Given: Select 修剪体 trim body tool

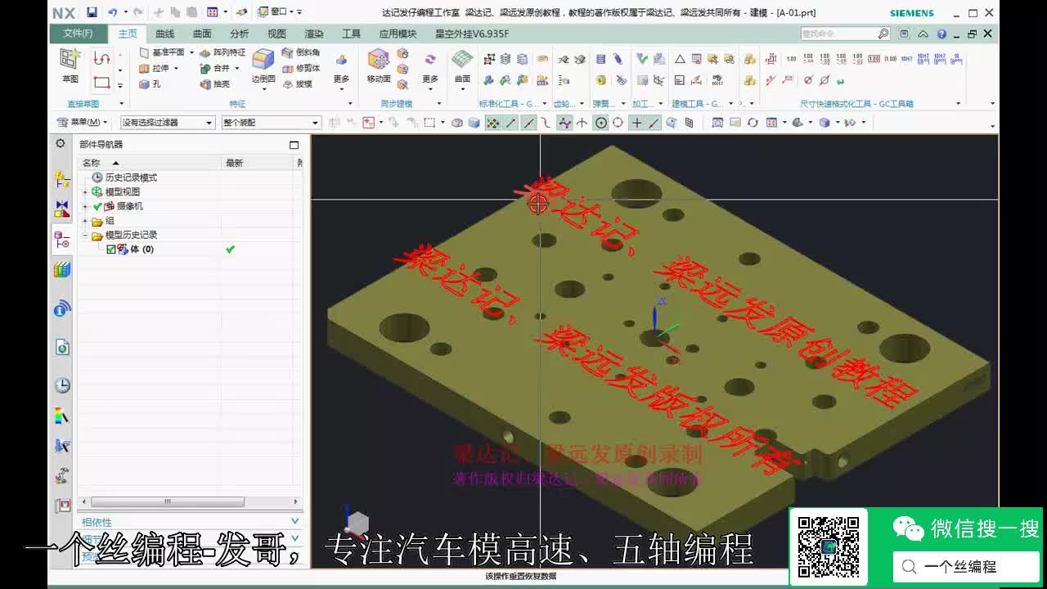Looking at the screenshot, I should pos(301,68).
